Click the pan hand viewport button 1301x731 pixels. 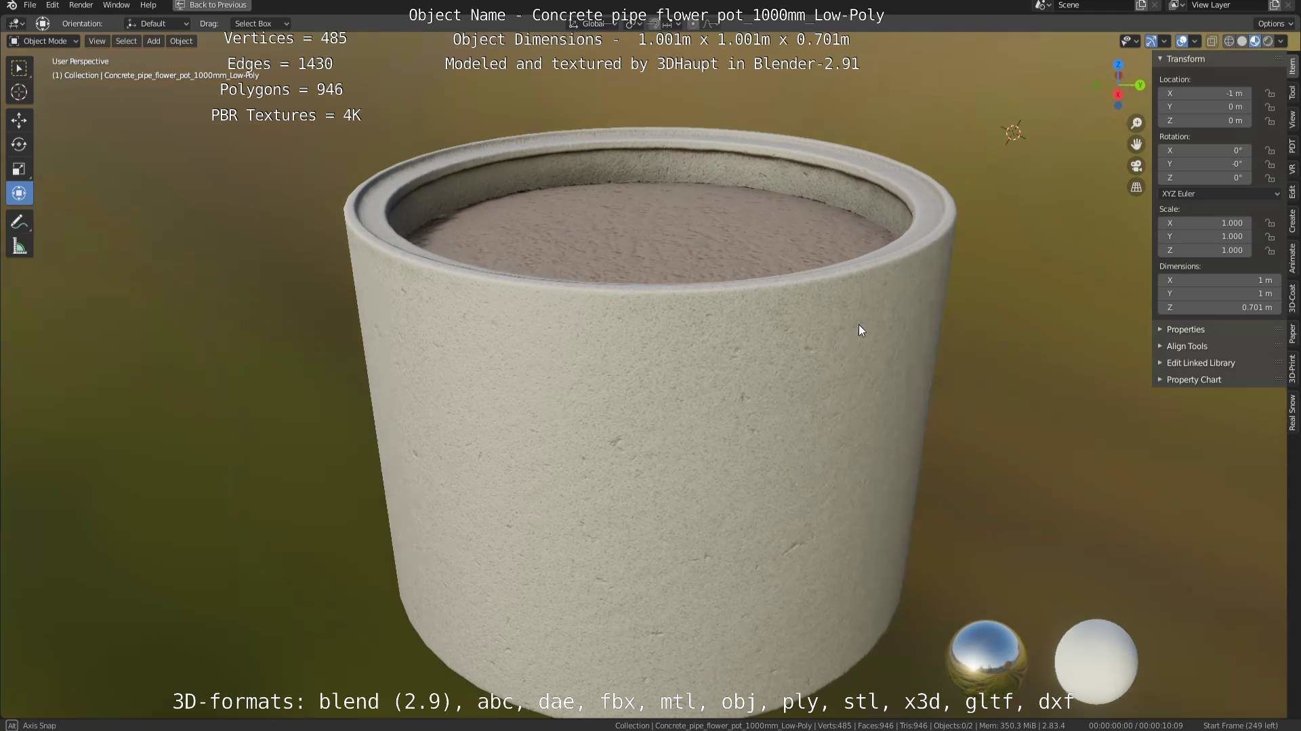1136,144
